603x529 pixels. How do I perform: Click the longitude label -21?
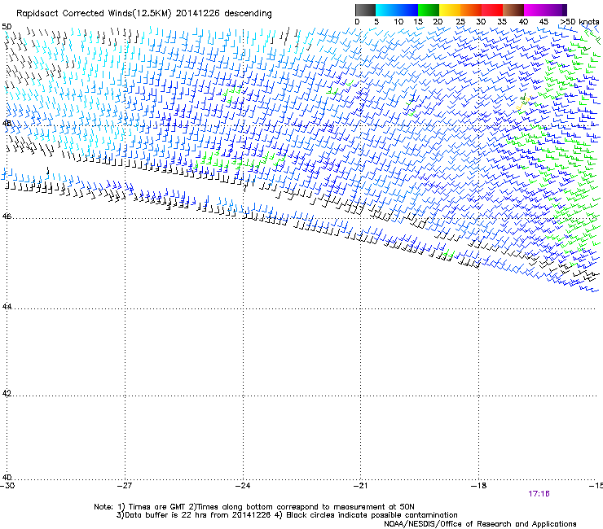[x=360, y=486]
